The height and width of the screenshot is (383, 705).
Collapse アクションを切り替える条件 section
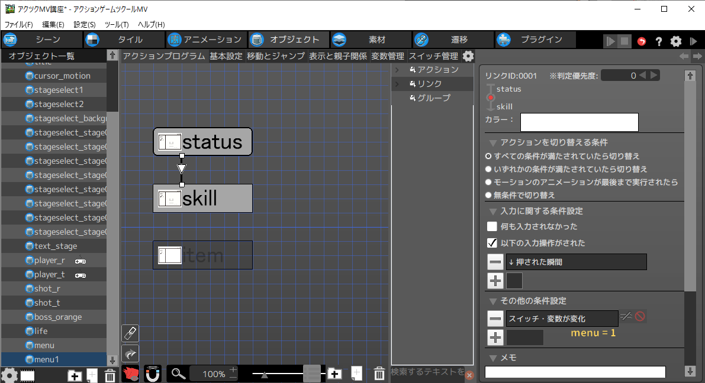click(x=492, y=142)
